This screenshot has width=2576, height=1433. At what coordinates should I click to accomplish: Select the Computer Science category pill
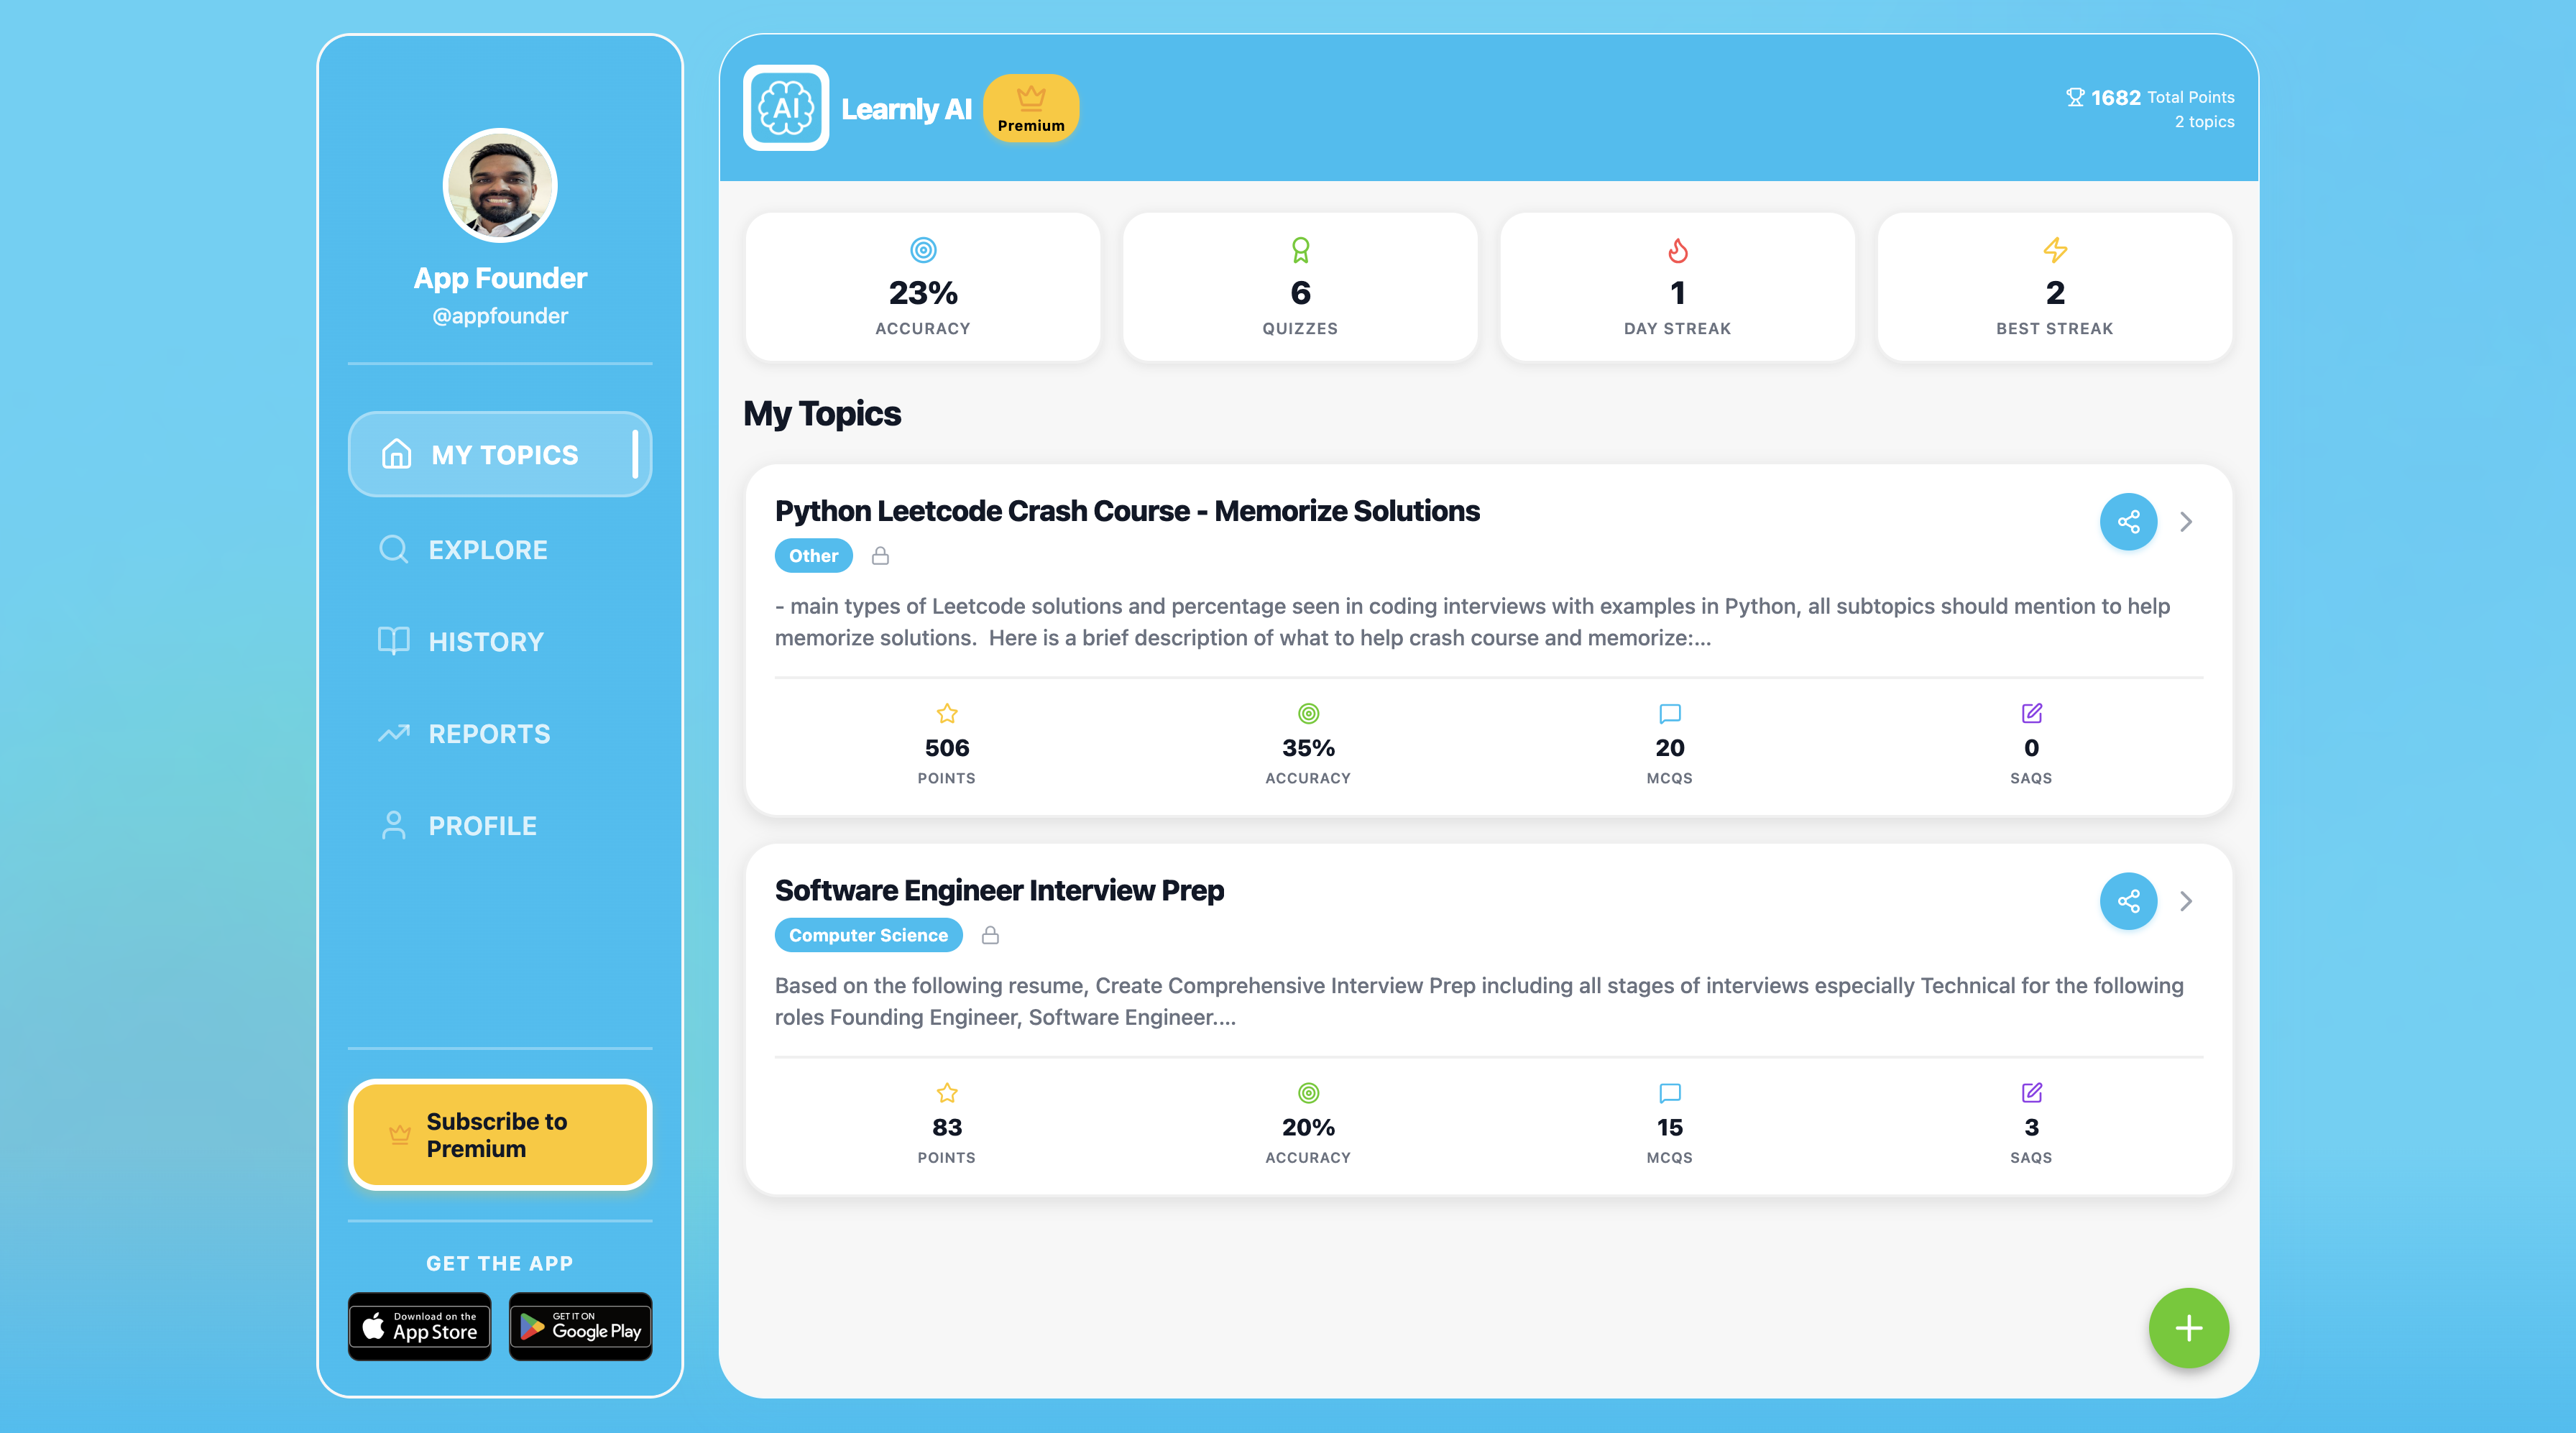click(868, 935)
